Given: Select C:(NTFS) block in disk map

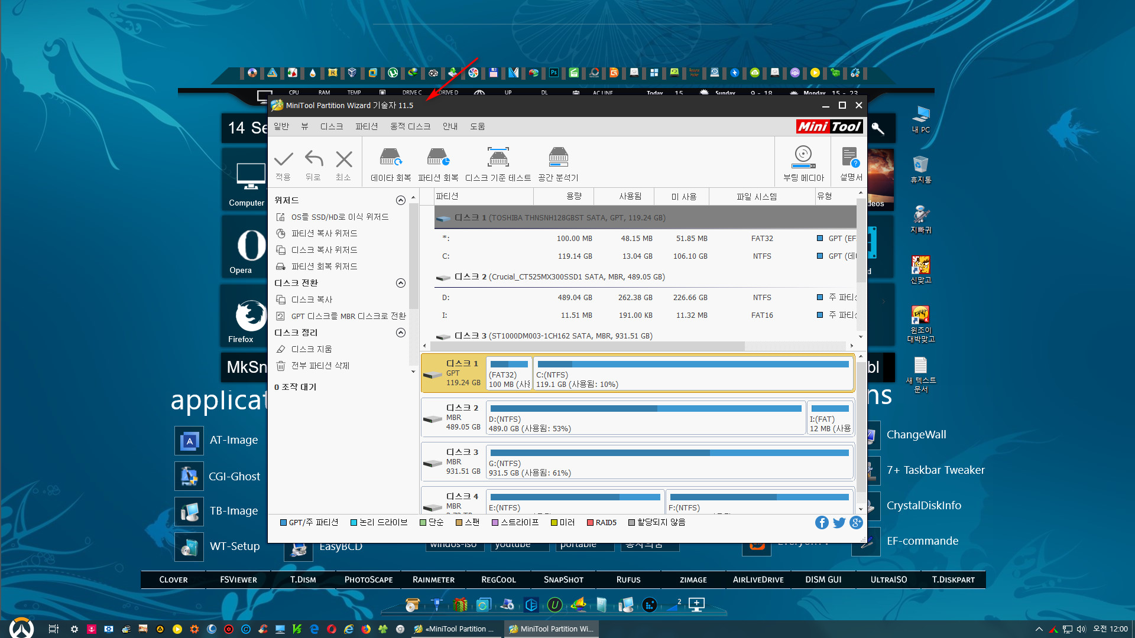Looking at the screenshot, I should (x=693, y=373).
